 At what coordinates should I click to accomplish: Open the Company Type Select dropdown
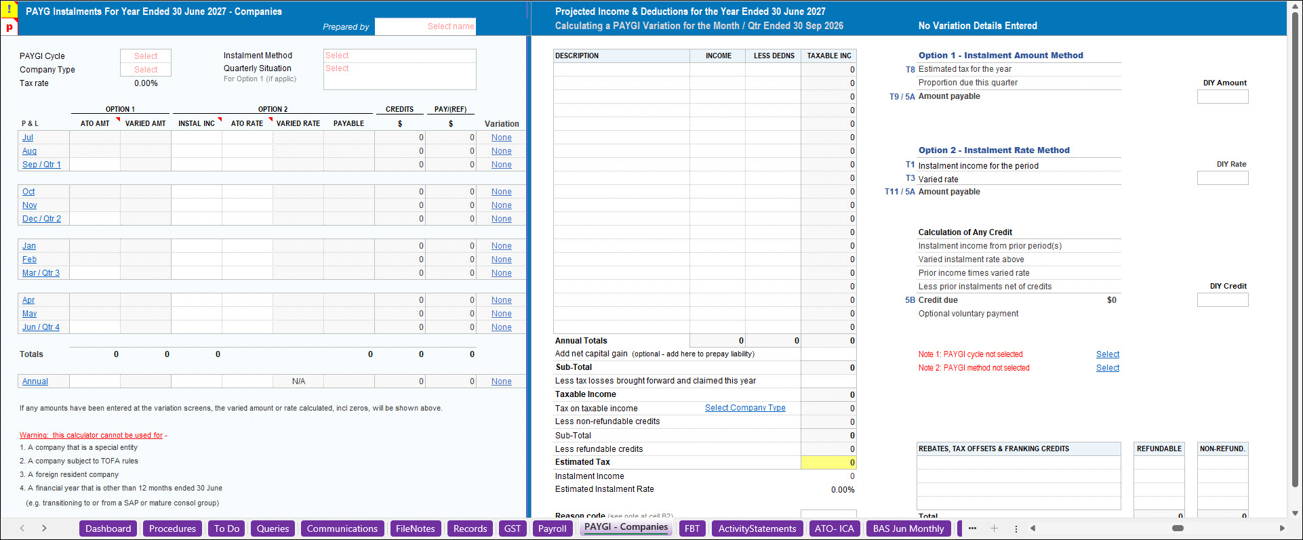click(146, 70)
